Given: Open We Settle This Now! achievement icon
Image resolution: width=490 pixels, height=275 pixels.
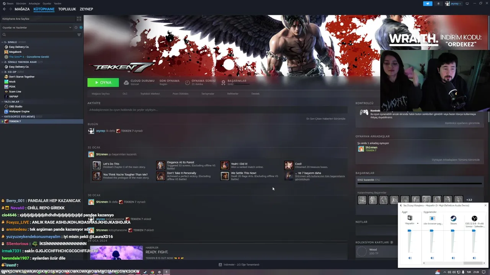Looking at the screenshot, I should (225, 176).
